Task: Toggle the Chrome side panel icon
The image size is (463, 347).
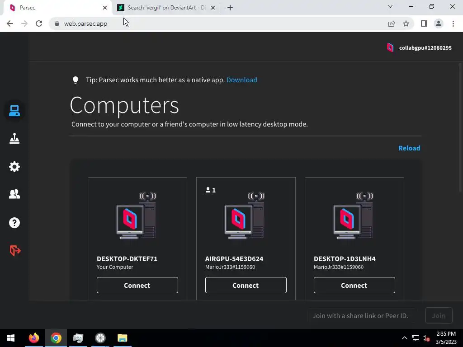Action: [424, 23]
